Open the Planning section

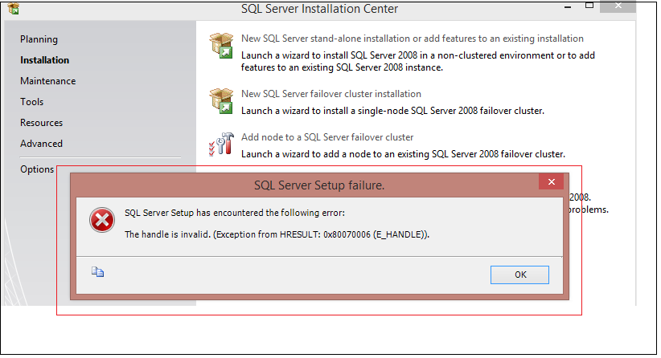click(x=39, y=39)
